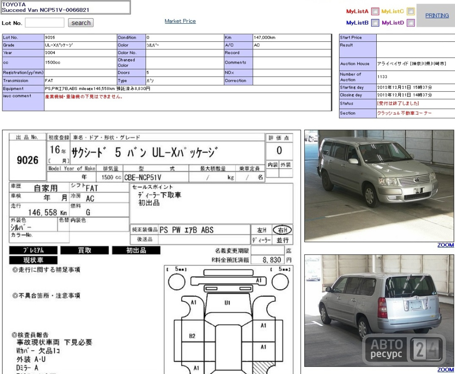Open the Market Price link
This screenshot has width=455, height=374.
pyautogui.click(x=180, y=21)
